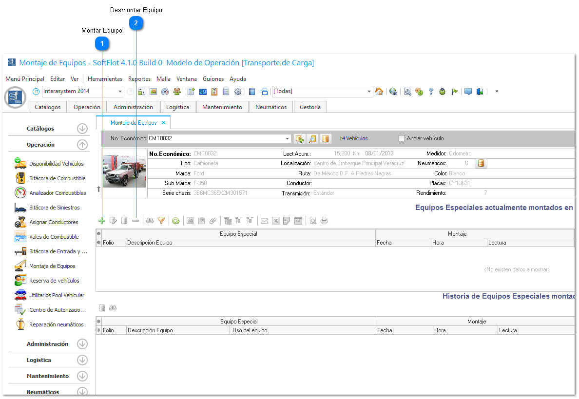This screenshot has height=399, width=579.
Task: Close the Montaje de Equipos tab
Action: [164, 123]
